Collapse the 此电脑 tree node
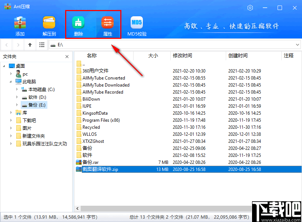Viewport: 302px width, 222px height. tap(11, 82)
